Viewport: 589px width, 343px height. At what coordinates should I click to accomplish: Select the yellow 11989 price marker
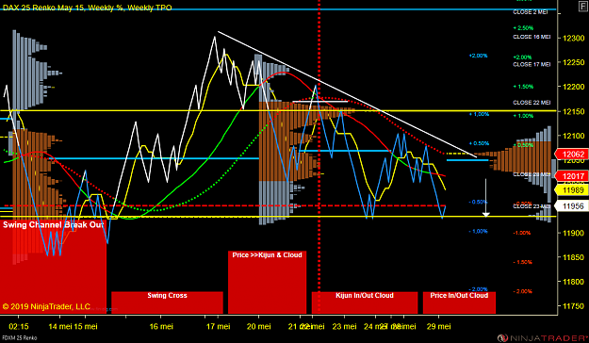click(572, 190)
